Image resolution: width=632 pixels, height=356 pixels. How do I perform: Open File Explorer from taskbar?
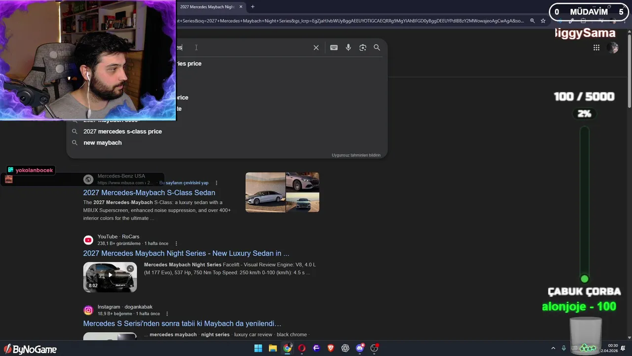click(x=273, y=348)
